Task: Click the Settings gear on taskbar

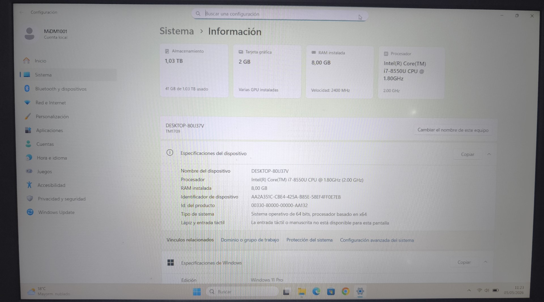Action: (360, 291)
